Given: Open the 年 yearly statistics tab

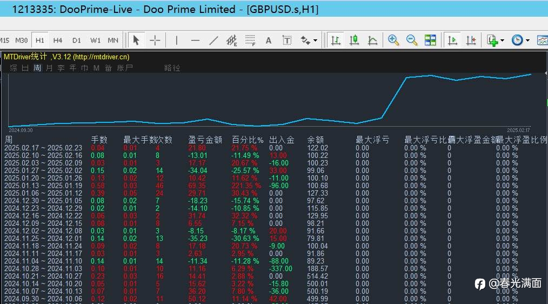Looking at the screenshot, I should (x=73, y=68).
